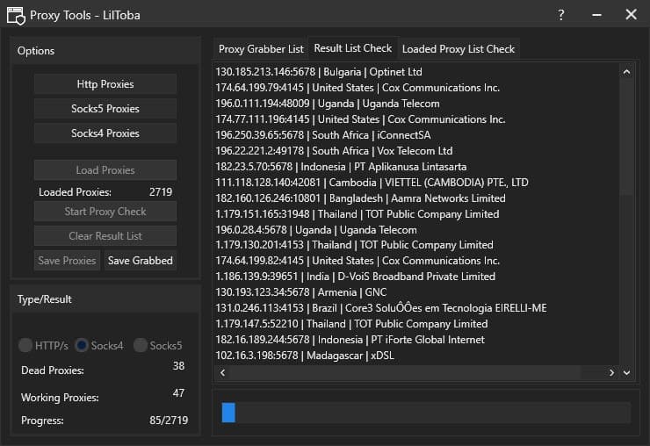Click the list scroll down arrow
650x446 pixels.
tap(626, 372)
